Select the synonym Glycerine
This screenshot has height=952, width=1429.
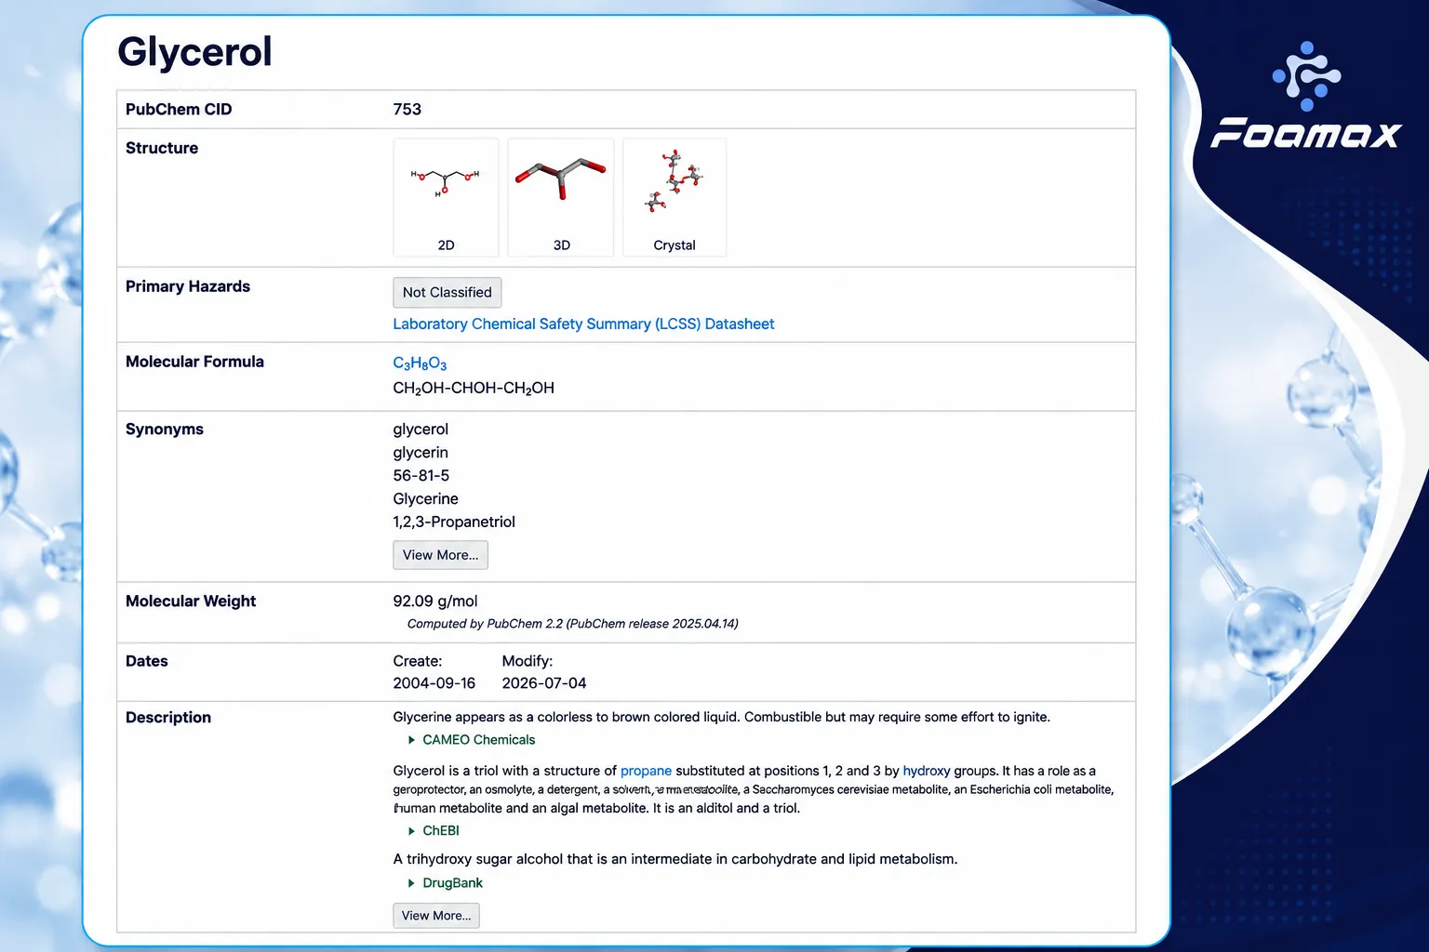[425, 498]
